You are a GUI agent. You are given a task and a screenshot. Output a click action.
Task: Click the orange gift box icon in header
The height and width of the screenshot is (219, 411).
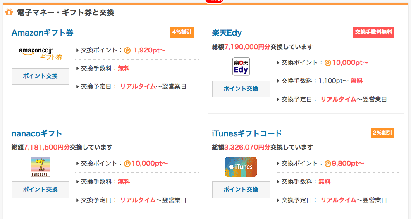point(9,12)
